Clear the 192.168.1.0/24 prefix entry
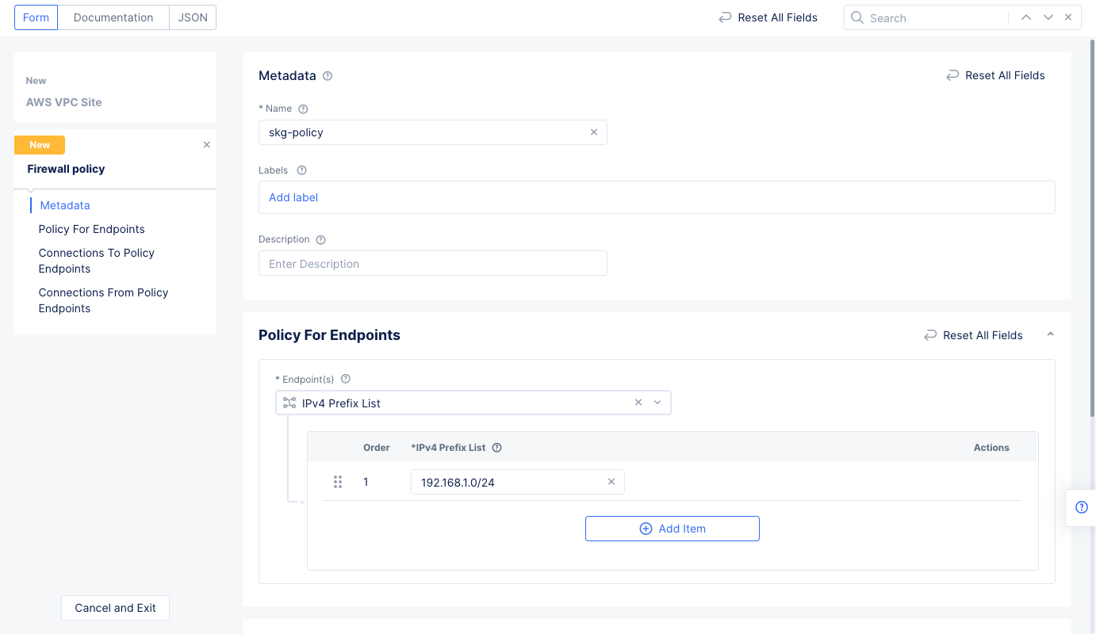1096x634 pixels. [x=611, y=482]
